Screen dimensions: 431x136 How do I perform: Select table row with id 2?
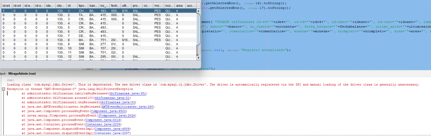(99, 15)
